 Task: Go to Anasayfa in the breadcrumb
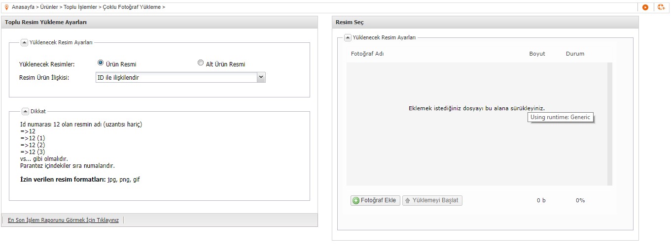[23, 7]
